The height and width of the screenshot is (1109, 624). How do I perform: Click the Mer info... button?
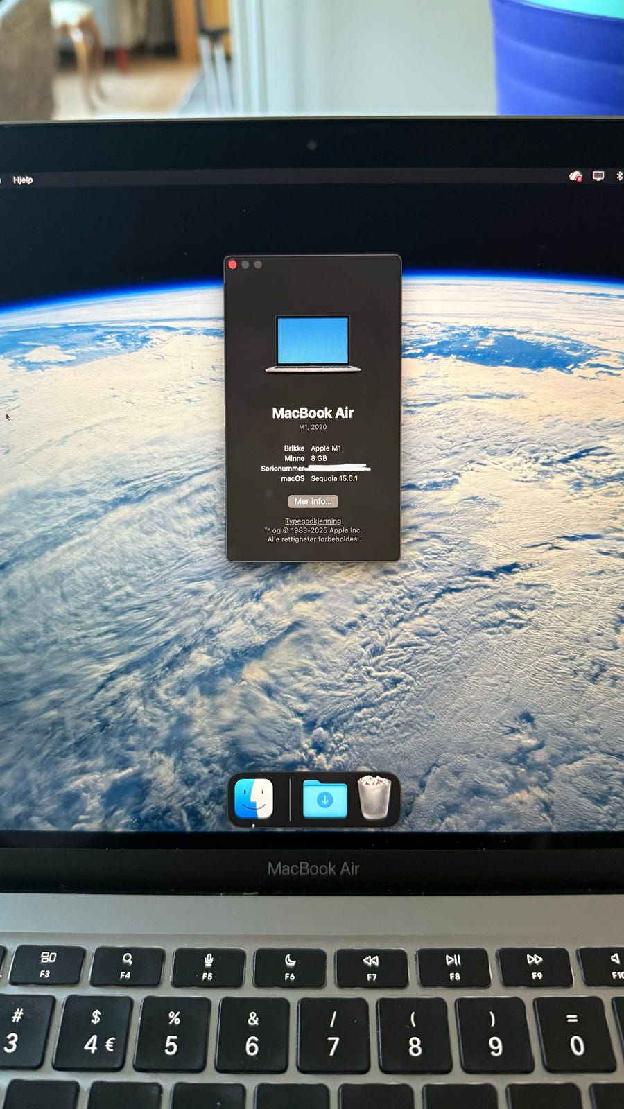313,501
